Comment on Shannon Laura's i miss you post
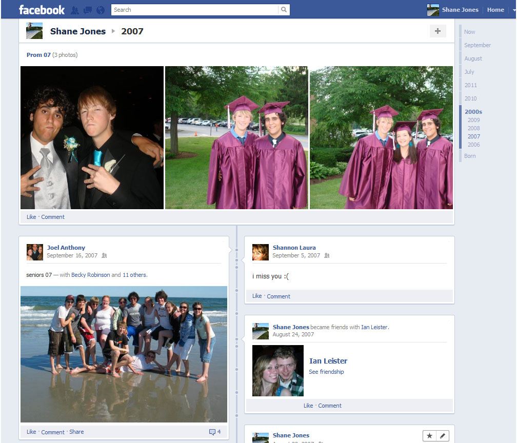 click(279, 296)
